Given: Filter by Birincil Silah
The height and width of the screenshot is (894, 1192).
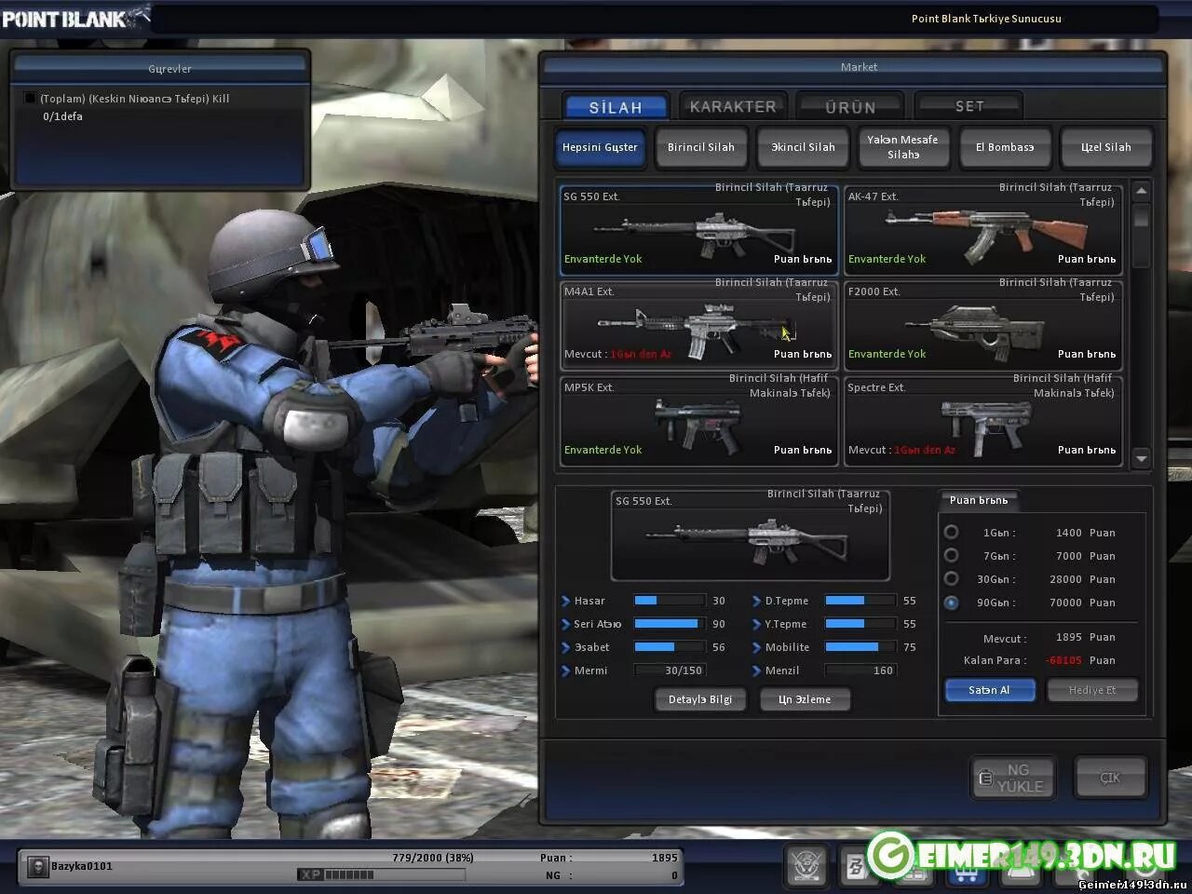Looking at the screenshot, I should point(700,147).
